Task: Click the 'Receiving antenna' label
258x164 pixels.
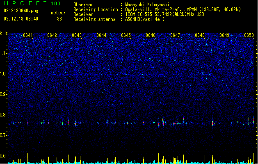Action: 94,19
